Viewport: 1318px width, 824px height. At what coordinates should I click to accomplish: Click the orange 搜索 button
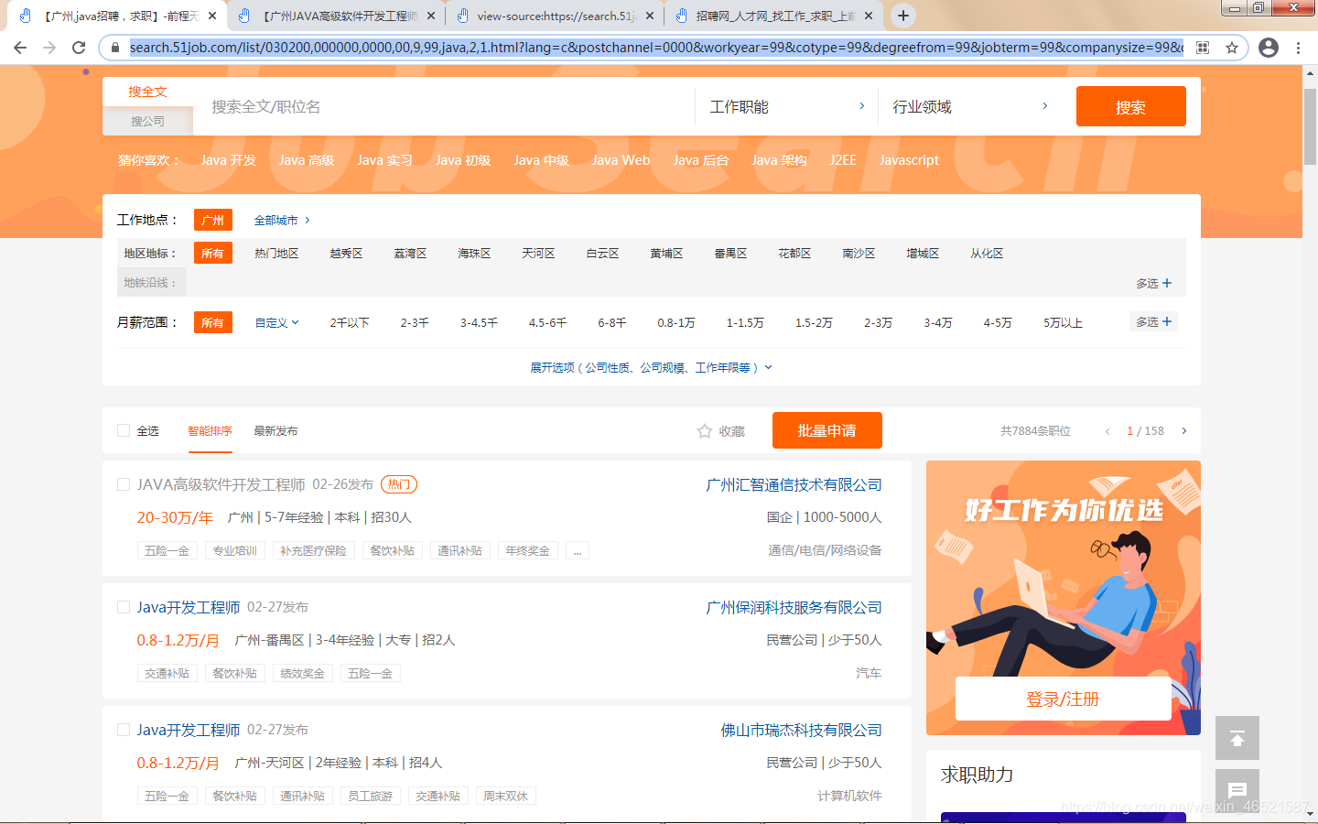coord(1131,107)
